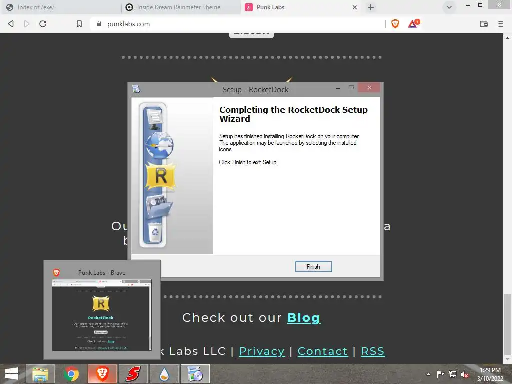Image resolution: width=512 pixels, height=384 pixels.
Task: Click Finish in the RocketDock setup wizard
Action: coord(313,267)
